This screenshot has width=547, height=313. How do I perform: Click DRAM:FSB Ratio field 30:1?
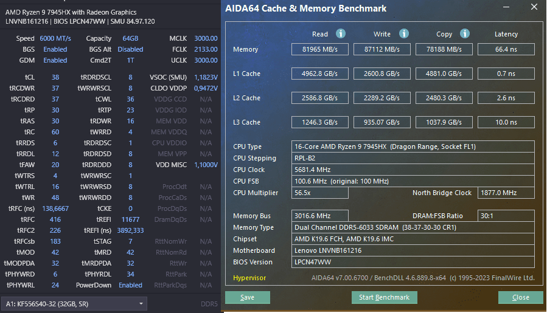pyautogui.click(x=506, y=216)
